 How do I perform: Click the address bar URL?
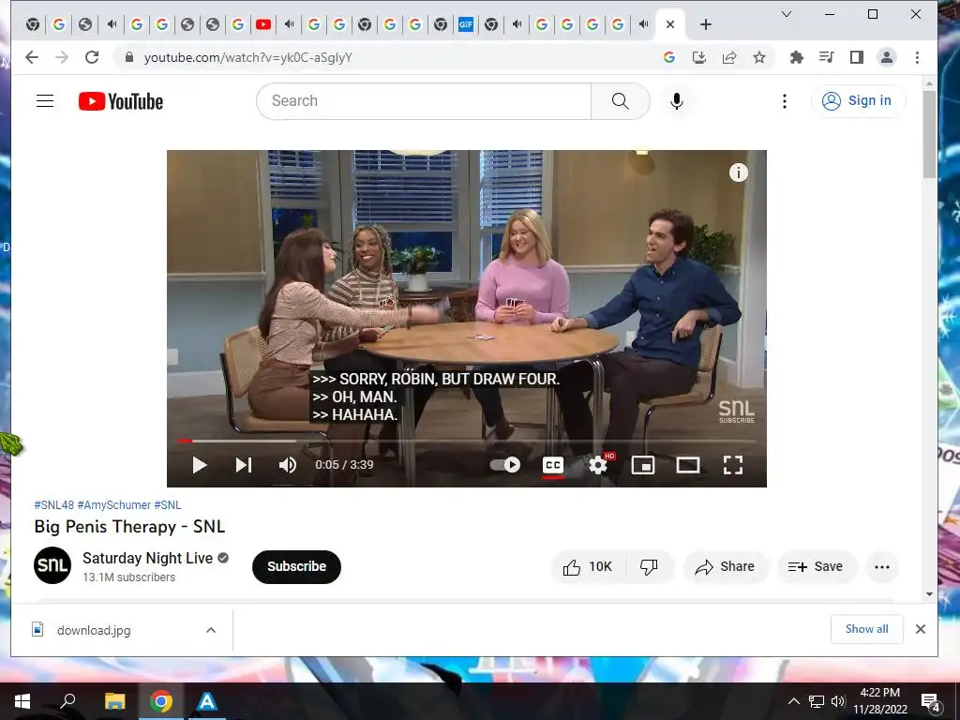tap(247, 57)
